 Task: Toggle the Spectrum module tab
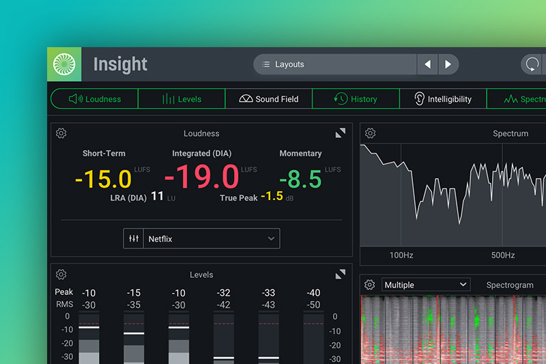click(x=517, y=99)
